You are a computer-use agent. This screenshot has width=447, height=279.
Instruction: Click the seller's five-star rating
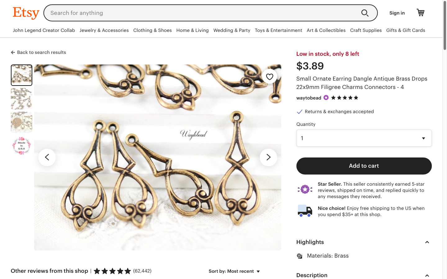click(345, 98)
